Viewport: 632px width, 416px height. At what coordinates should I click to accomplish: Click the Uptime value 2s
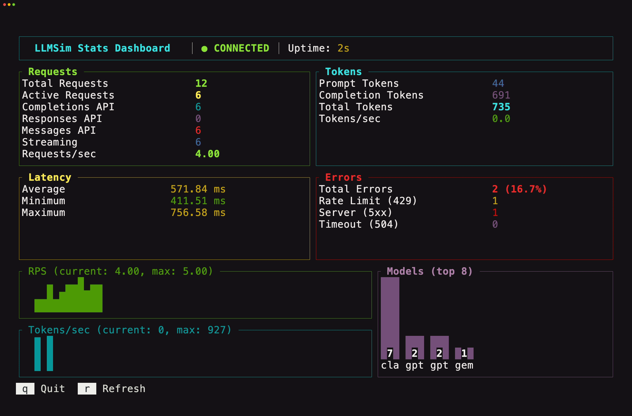(x=343, y=48)
